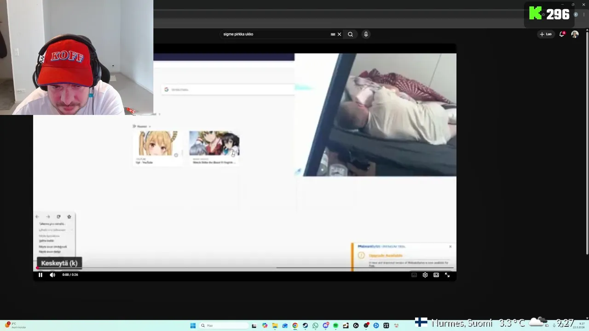Run the search with the magnifier button
589x331 pixels.
[x=351, y=34]
